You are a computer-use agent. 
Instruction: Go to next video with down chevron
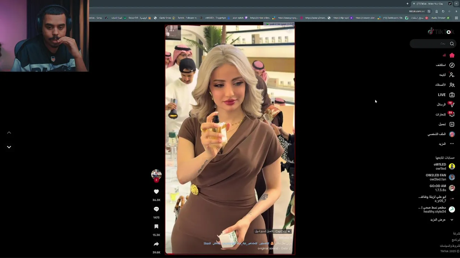(9, 147)
